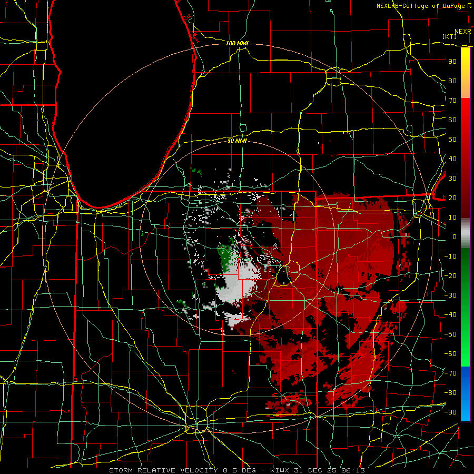This screenshot has height=474, width=474.
Task: Select the 10 knot scale label
Action: (x=452, y=218)
